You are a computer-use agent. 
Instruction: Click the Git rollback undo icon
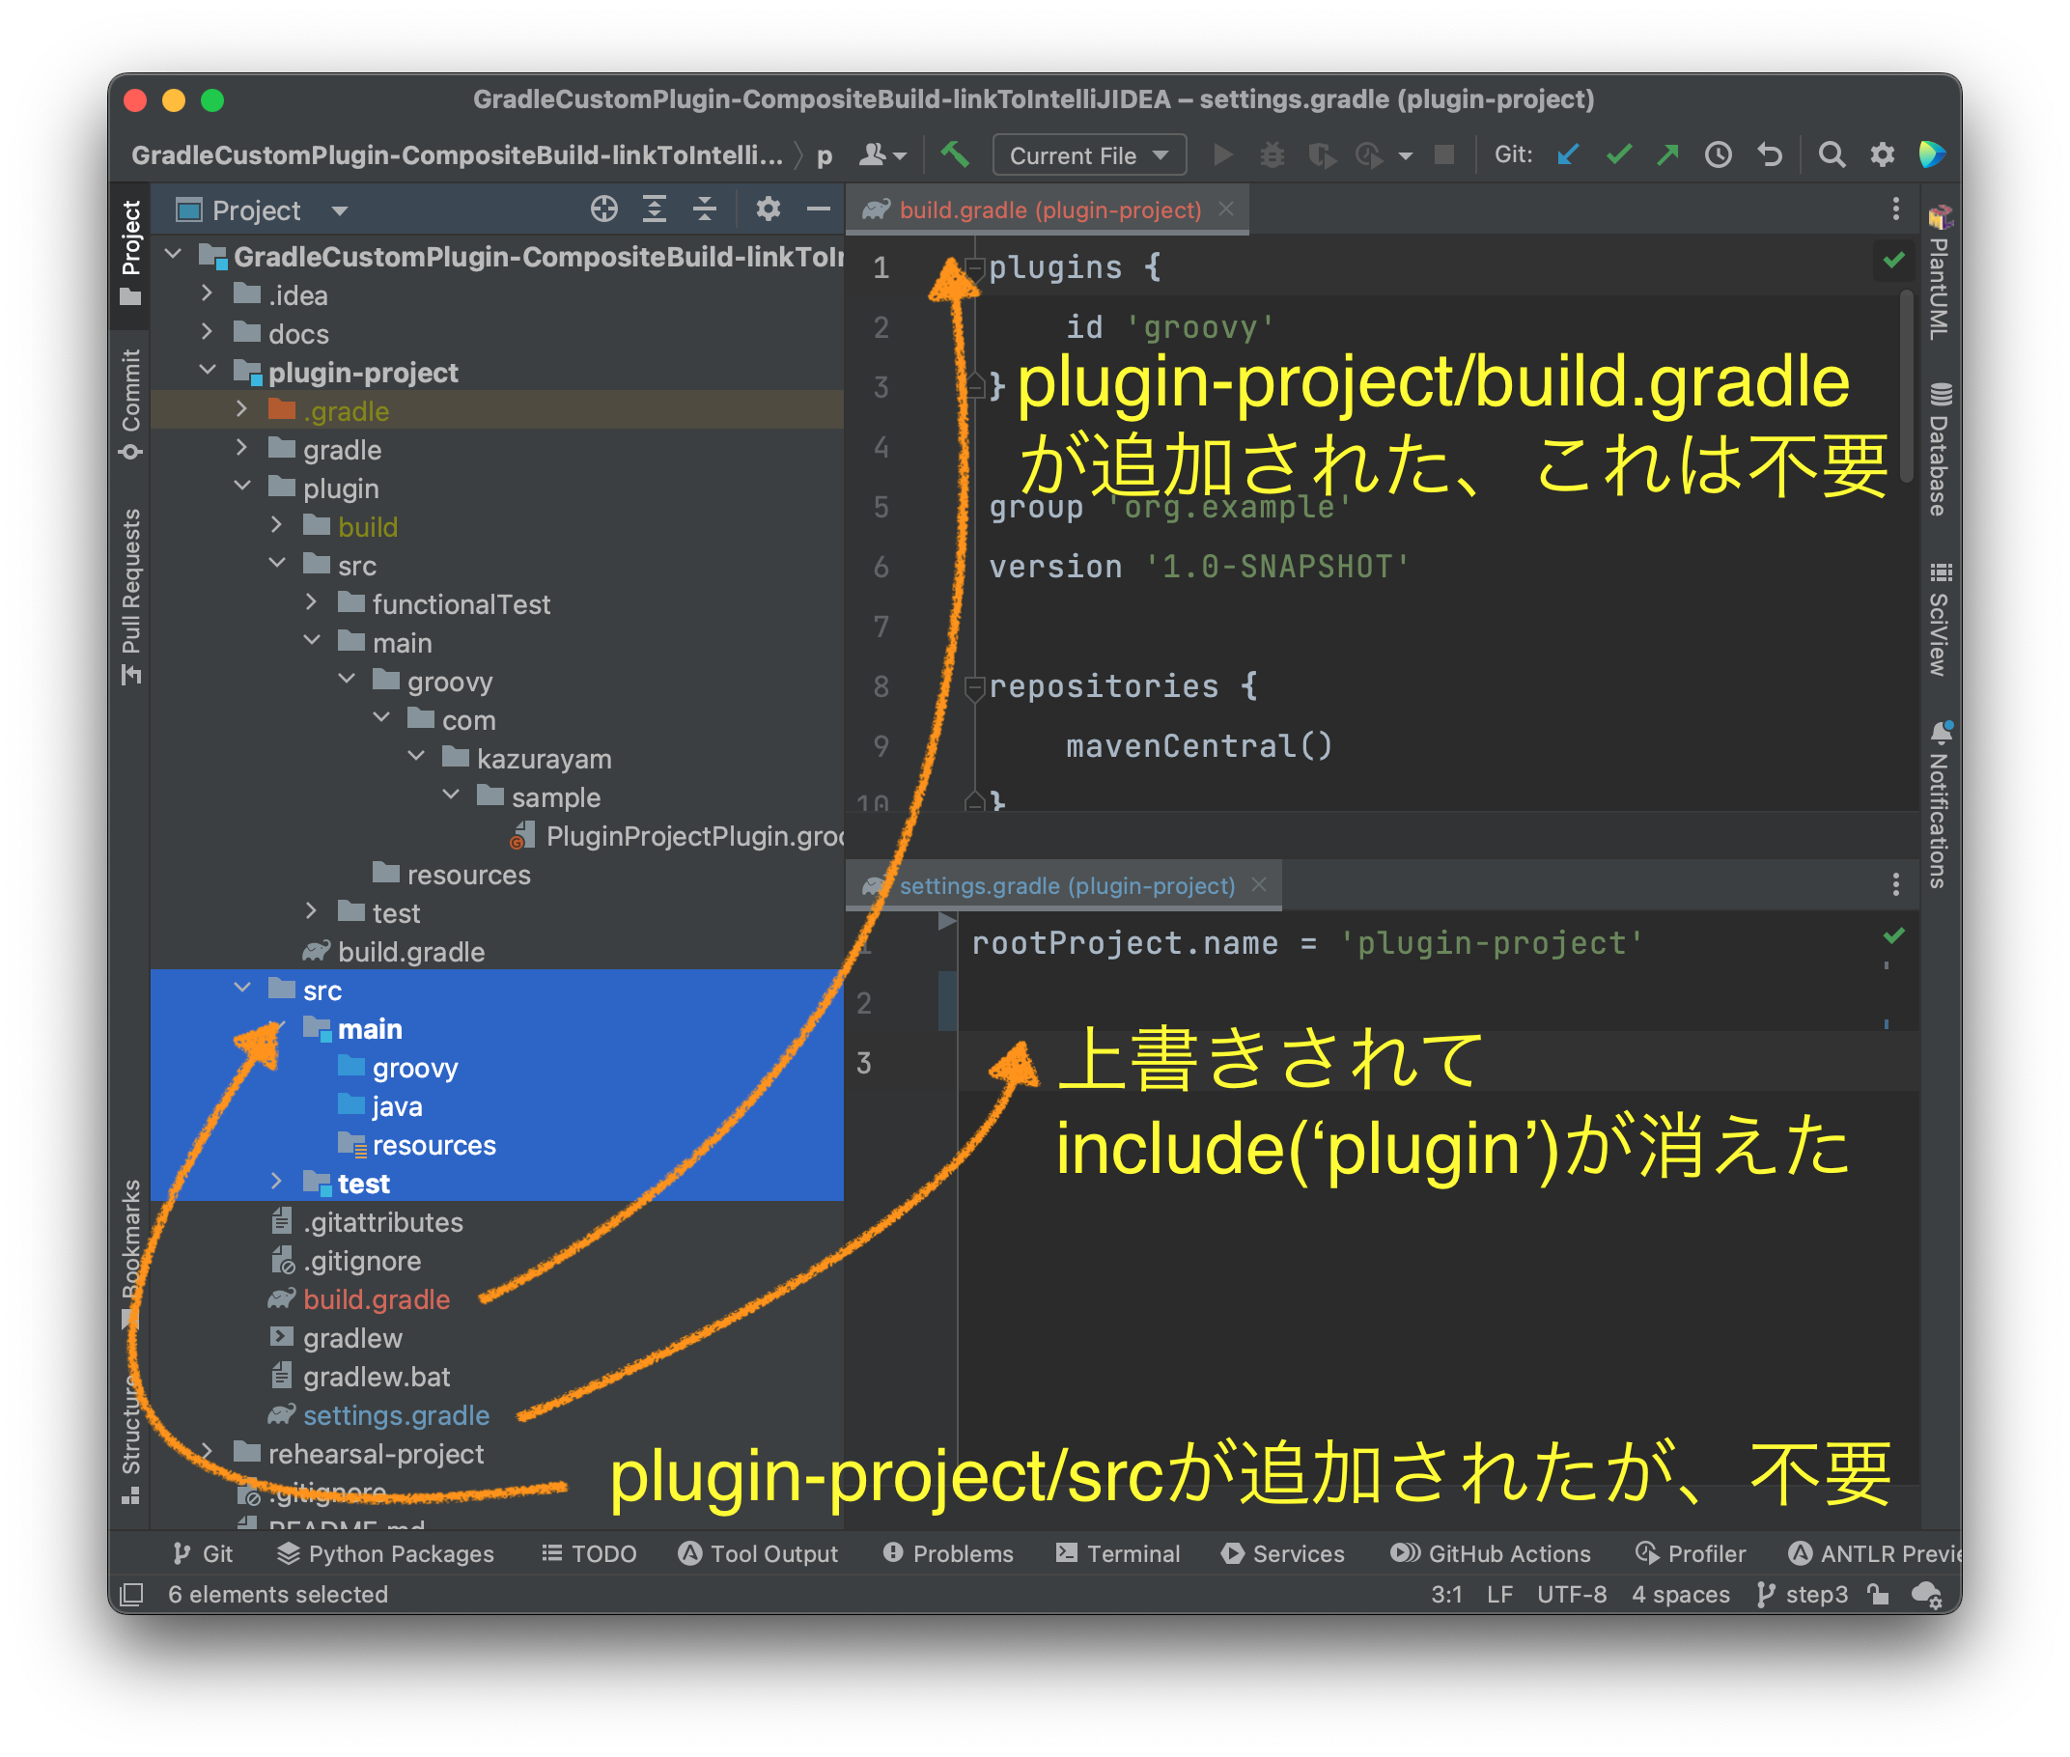[x=1770, y=154]
